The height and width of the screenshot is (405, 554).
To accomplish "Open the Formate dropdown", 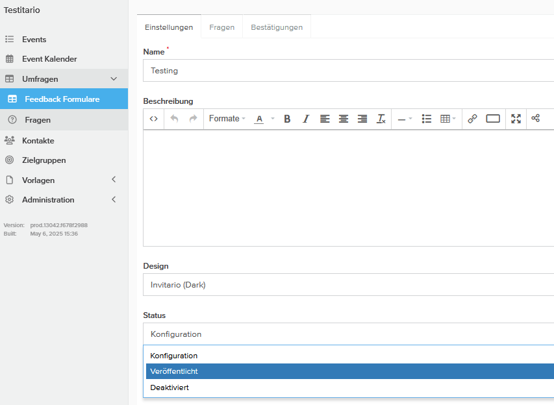I will point(227,119).
